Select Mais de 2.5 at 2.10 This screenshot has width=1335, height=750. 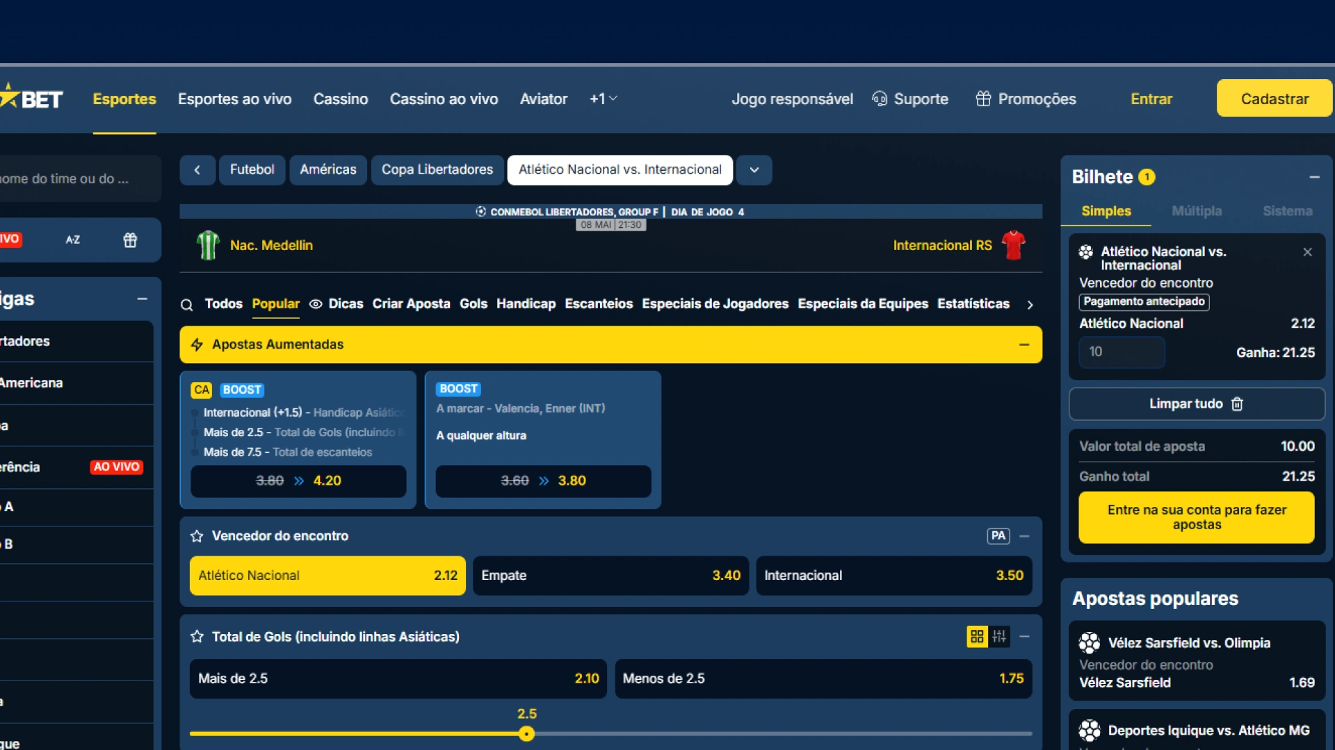pyautogui.click(x=398, y=678)
